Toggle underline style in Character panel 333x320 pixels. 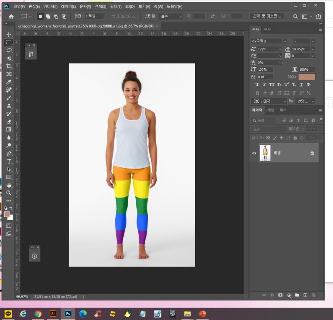[301, 84]
